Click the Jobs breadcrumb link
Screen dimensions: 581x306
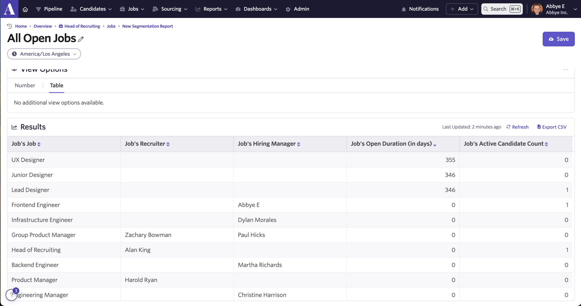tap(111, 26)
